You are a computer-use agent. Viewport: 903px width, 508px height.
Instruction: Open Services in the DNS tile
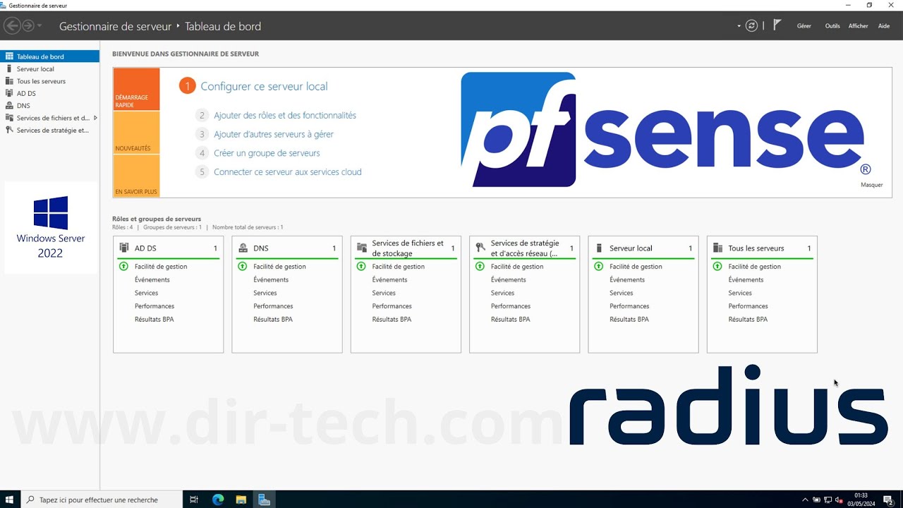[265, 293]
